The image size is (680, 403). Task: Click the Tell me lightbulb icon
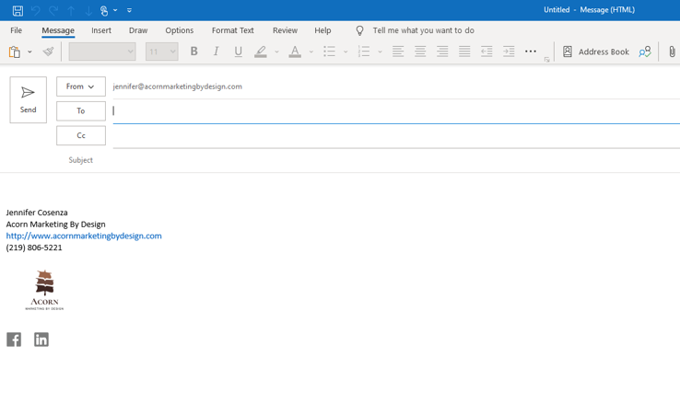[x=359, y=30]
